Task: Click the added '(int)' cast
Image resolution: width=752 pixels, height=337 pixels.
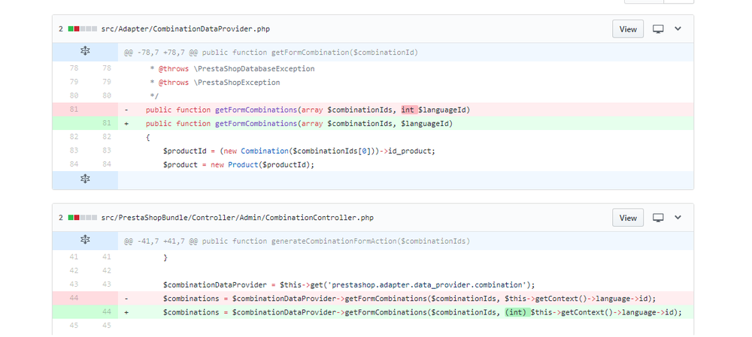Action: coord(516,312)
